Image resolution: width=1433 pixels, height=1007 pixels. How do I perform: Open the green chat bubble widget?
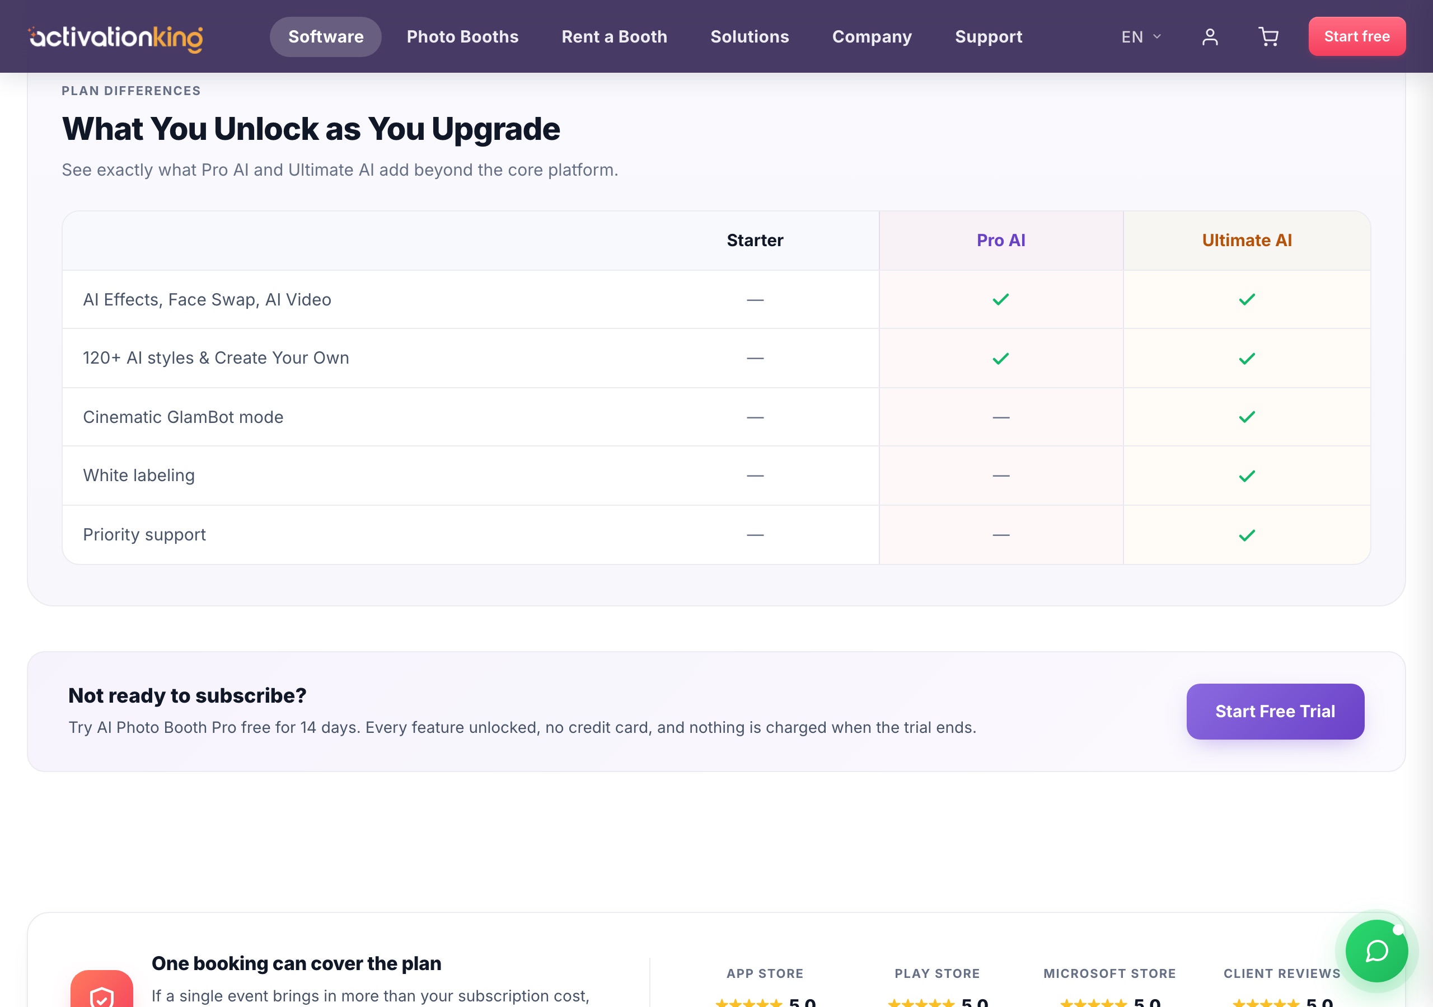(x=1376, y=951)
